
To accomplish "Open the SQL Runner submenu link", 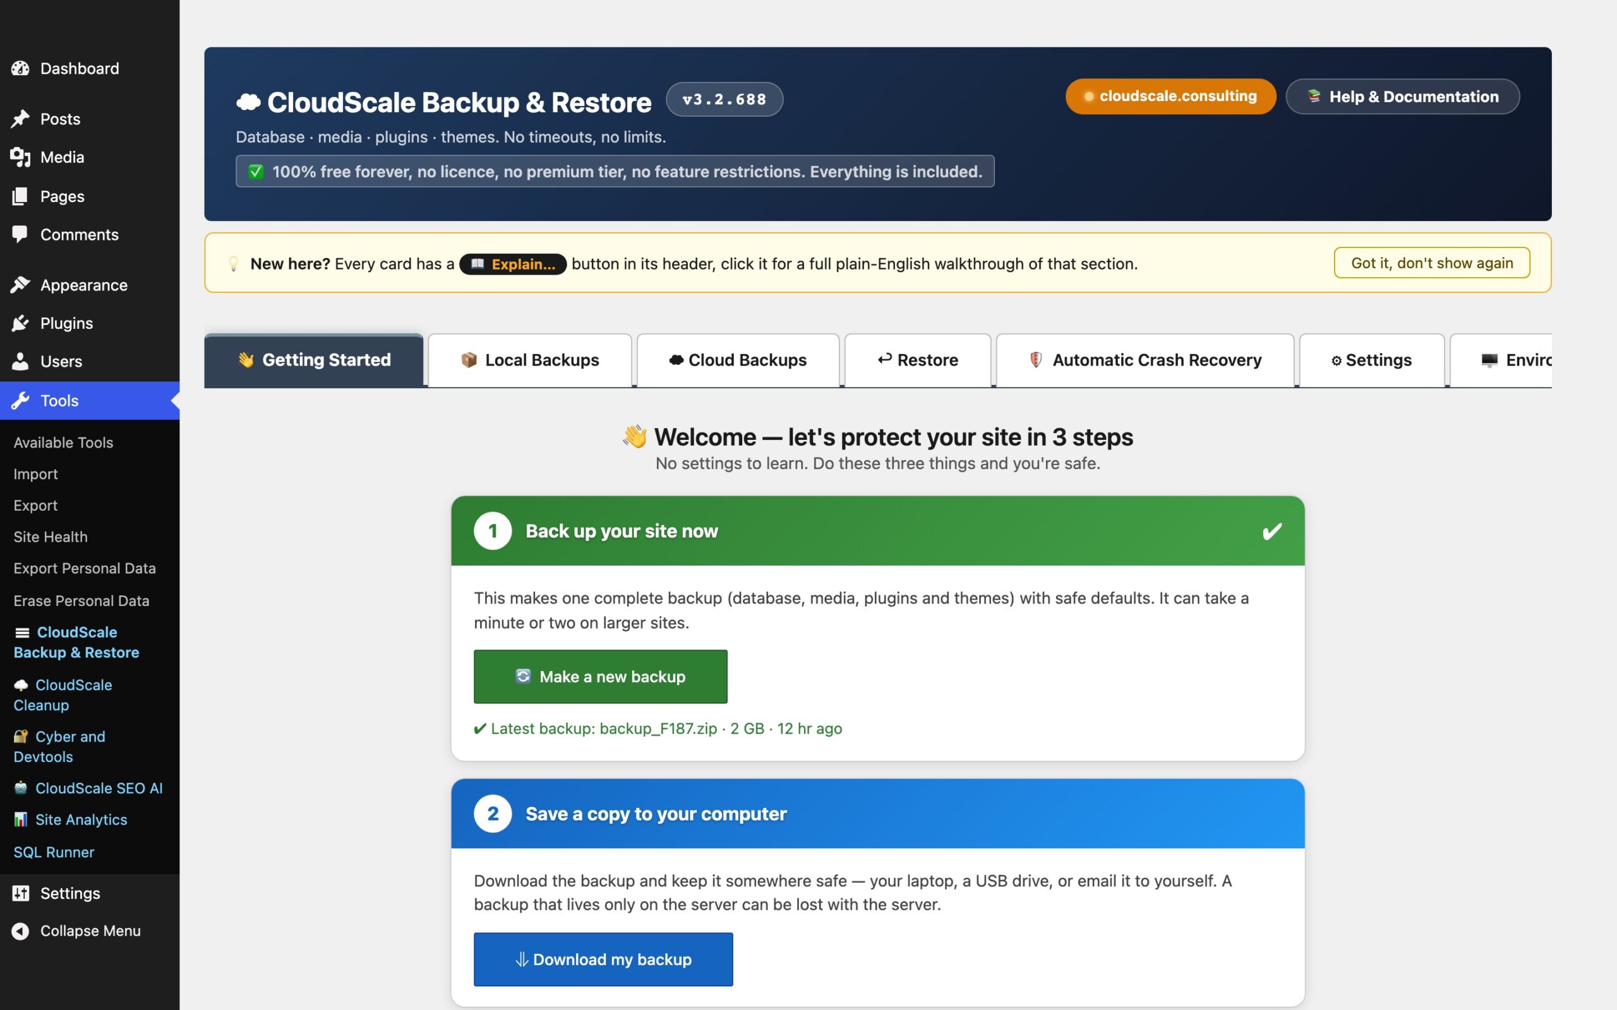I will pos(54,852).
